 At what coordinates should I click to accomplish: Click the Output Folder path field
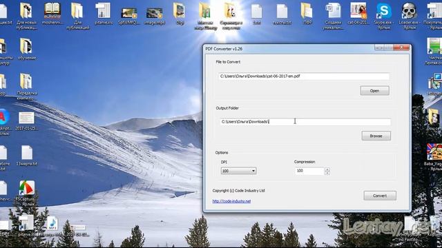(x=305, y=122)
